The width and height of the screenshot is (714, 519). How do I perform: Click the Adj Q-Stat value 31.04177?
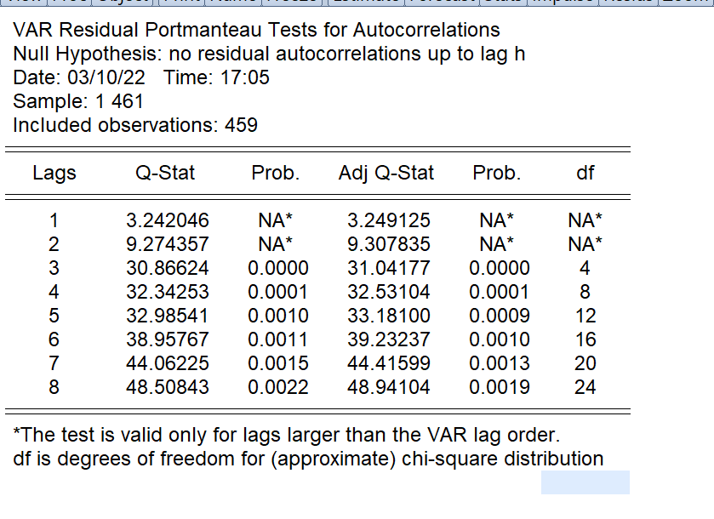[x=388, y=268]
